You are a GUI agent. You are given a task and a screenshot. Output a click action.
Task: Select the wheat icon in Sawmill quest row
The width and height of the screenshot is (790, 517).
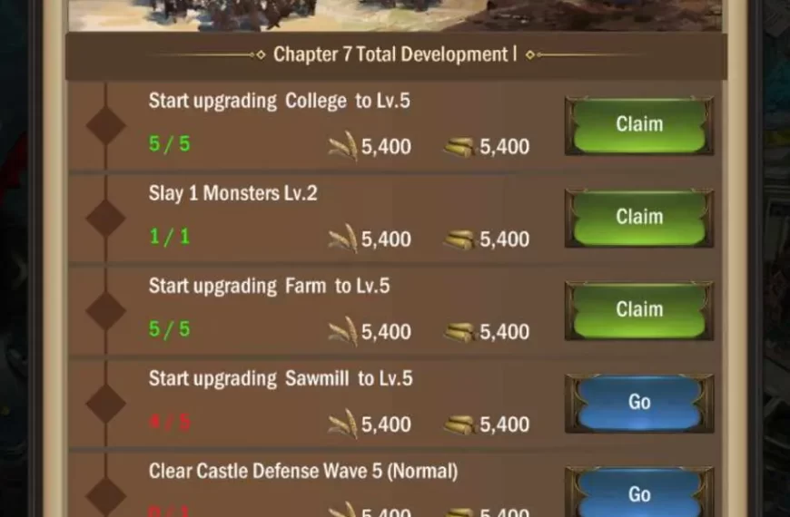[343, 424]
